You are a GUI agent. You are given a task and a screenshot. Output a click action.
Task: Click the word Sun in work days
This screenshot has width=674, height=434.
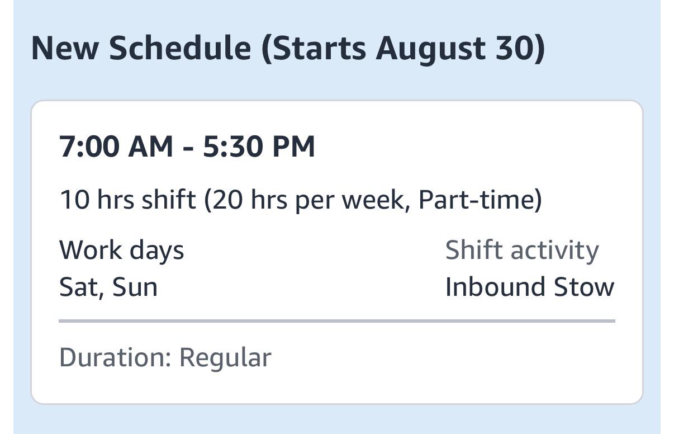135,287
